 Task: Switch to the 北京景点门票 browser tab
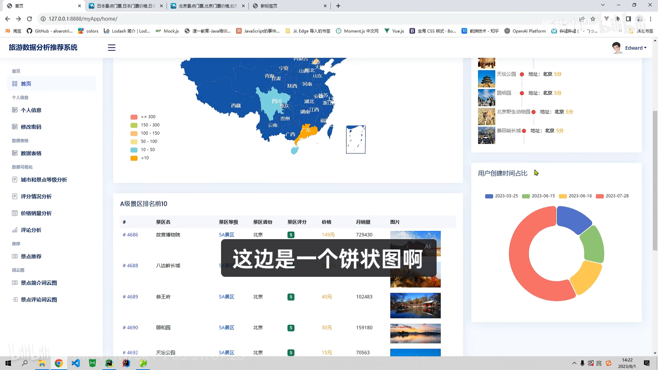pyautogui.click(x=207, y=6)
